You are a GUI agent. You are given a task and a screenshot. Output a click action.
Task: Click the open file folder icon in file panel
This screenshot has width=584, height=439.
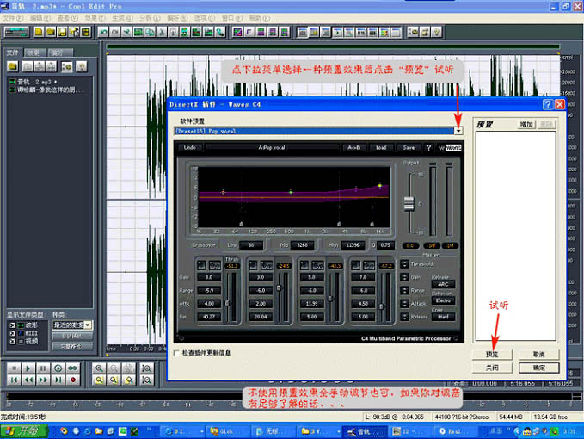(x=11, y=65)
